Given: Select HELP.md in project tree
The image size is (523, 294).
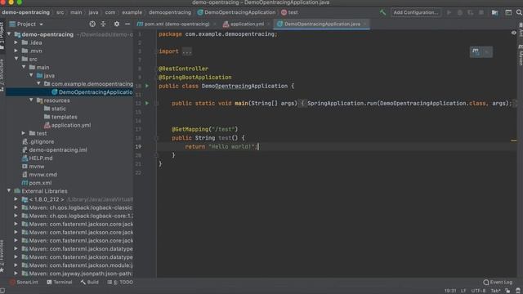Looking at the screenshot, I should pos(38,158).
